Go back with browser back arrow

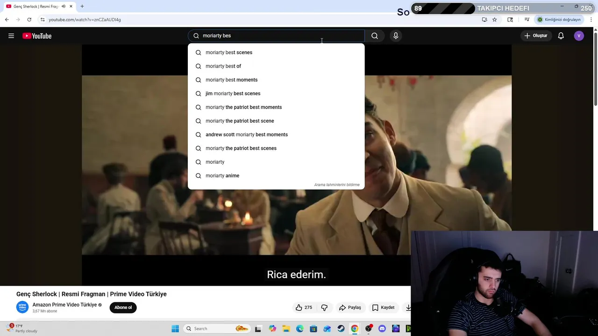(7, 20)
